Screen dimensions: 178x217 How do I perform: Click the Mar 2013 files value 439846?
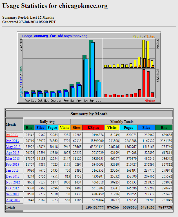point(149,159)
